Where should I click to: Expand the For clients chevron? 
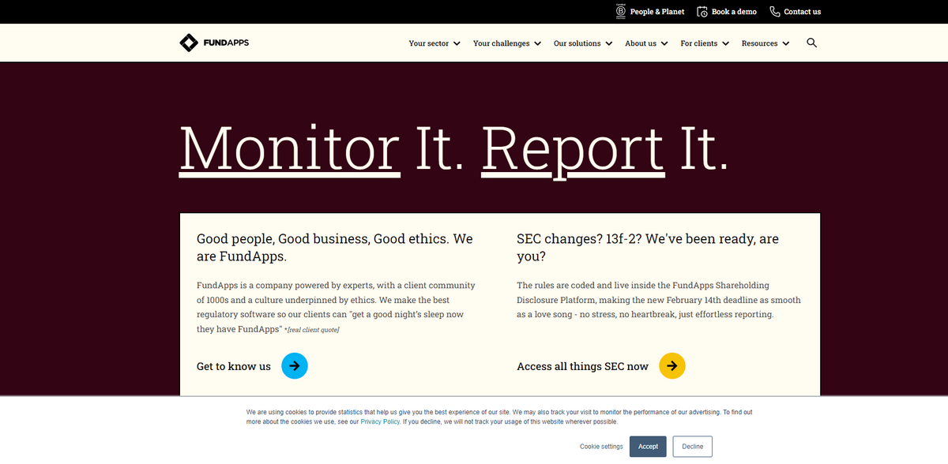tap(724, 43)
